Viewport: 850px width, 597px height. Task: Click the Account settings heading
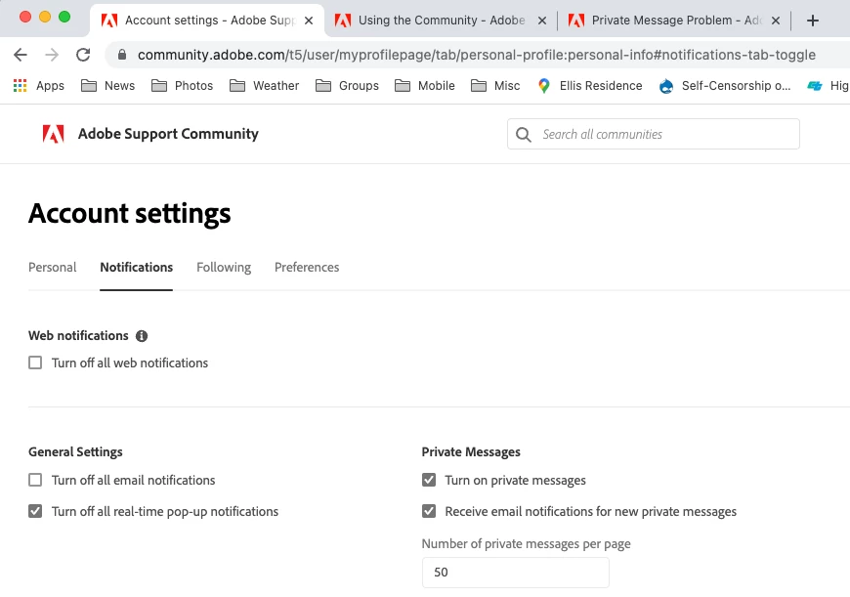pos(130,213)
